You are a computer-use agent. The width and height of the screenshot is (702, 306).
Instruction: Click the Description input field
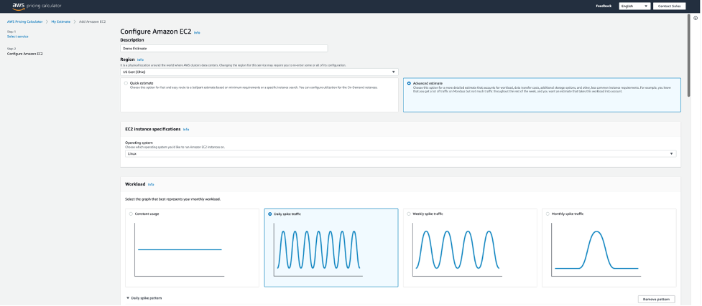coord(224,48)
